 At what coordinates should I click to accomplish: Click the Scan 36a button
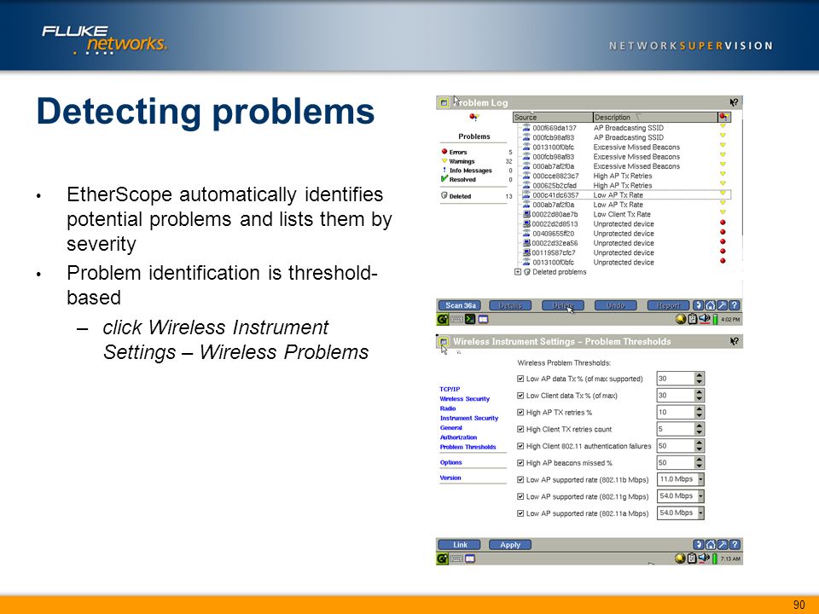[460, 305]
